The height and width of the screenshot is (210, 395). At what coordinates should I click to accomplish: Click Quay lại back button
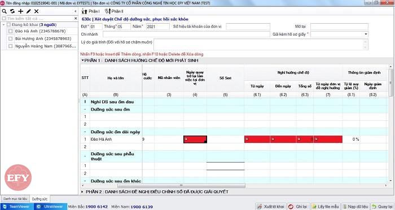tap(383, 207)
